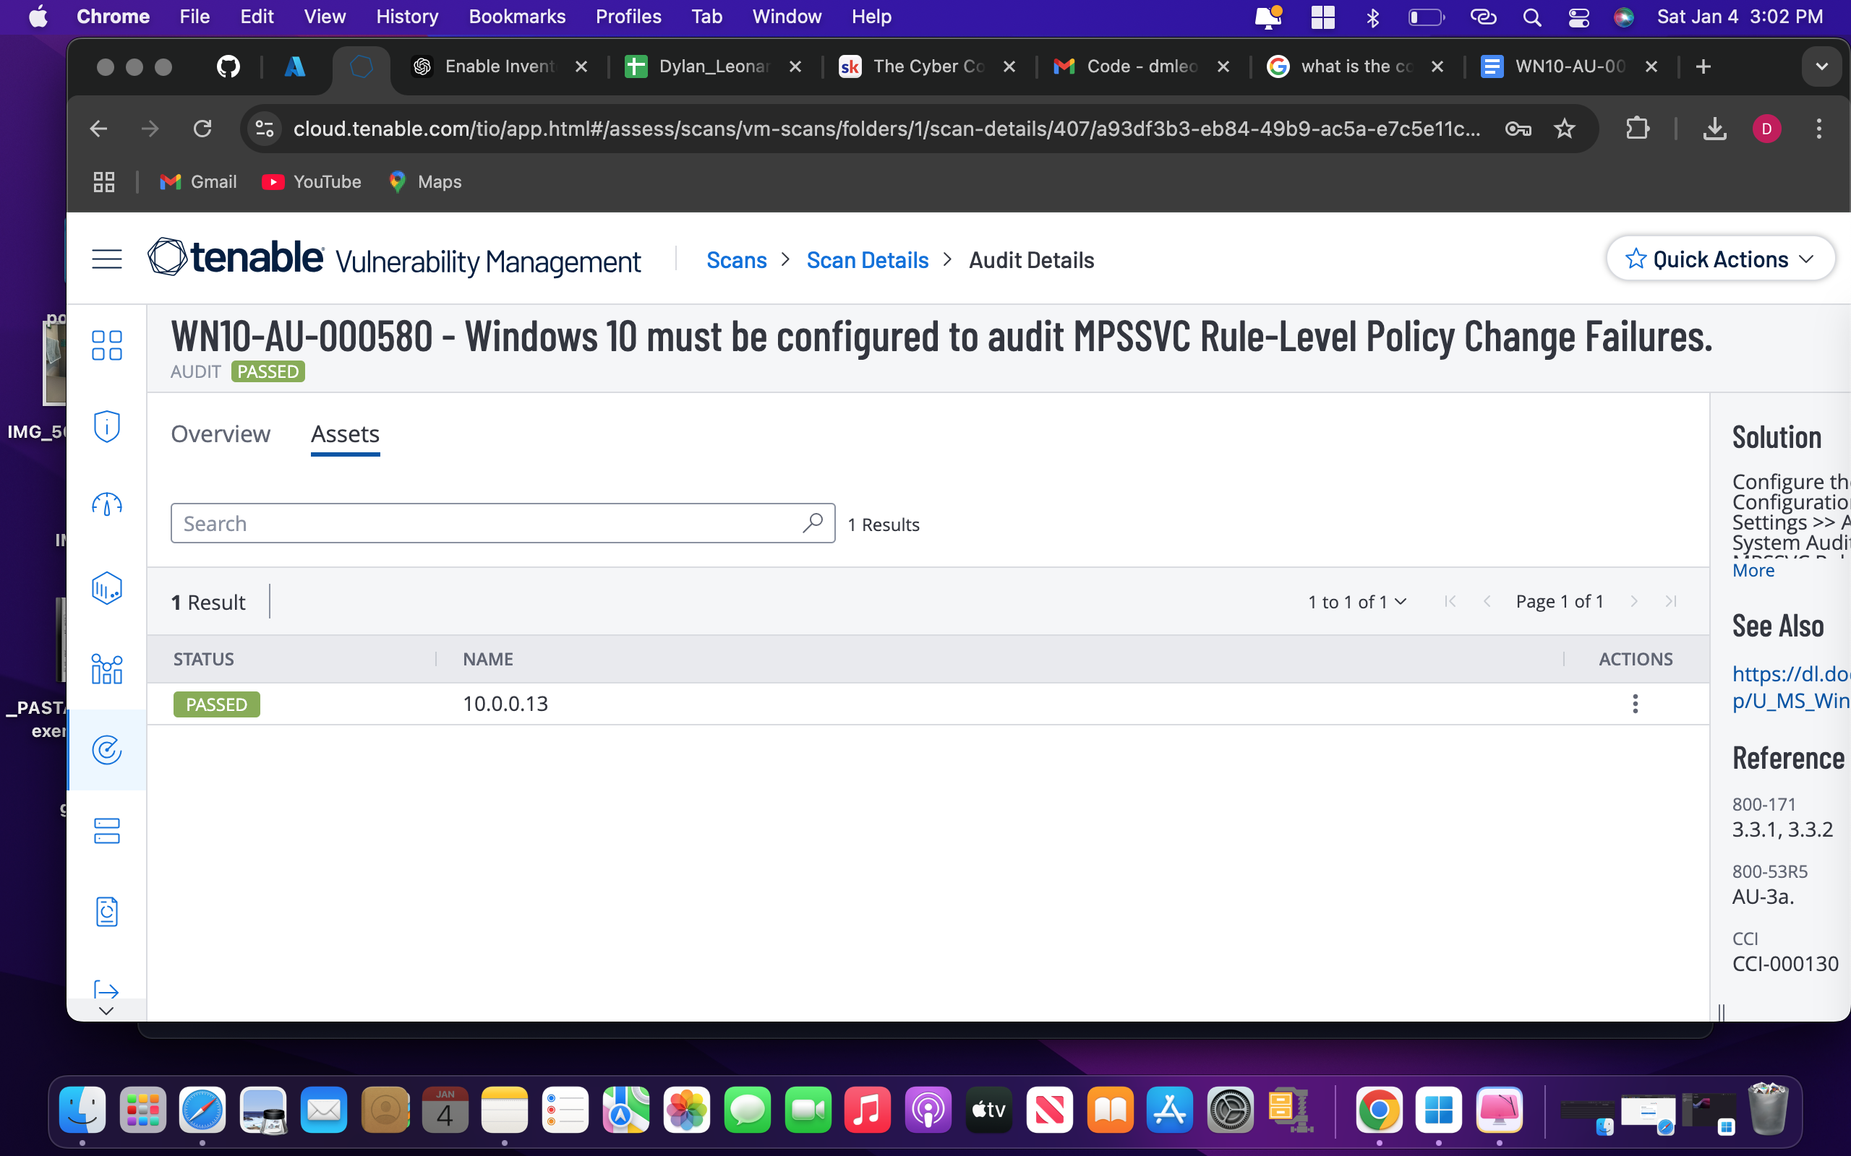This screenshot has height=1156, width=1851.
Task: Open the Chrome tab list dropdown
Action: [1821, 66]
